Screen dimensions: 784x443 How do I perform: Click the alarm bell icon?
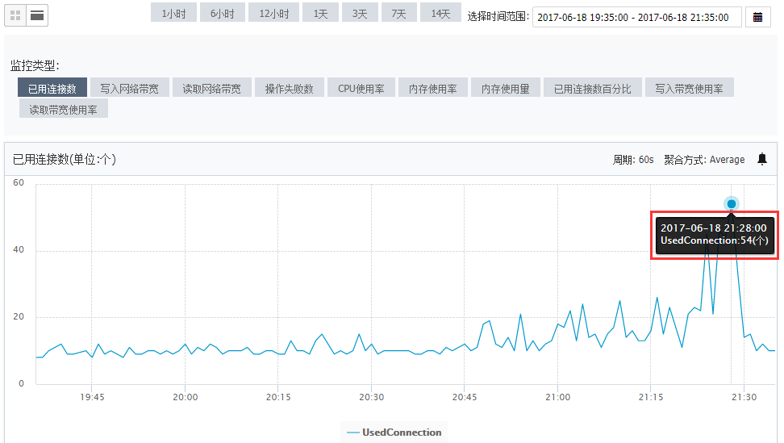(762, 159)
